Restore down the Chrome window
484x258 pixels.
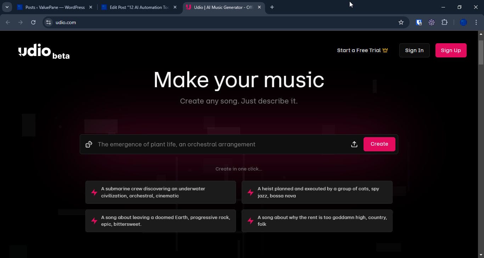pyautogui.click(x=460, y=7)
